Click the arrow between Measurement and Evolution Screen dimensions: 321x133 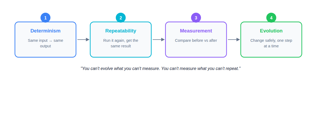(234, 40)
